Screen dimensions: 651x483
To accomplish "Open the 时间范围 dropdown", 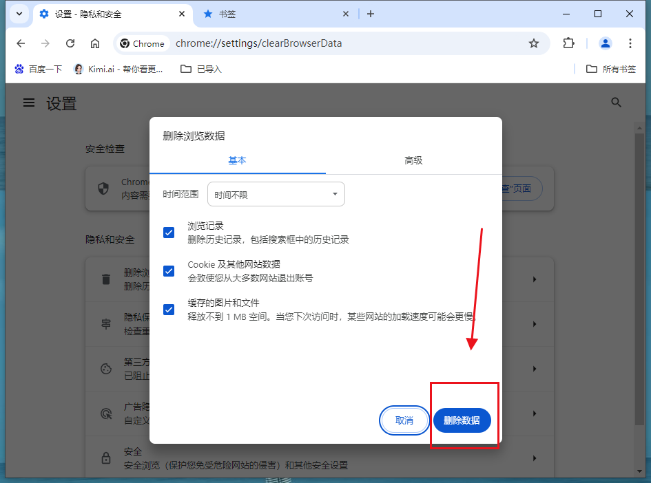I will pyautogui.click(x=276, y=194).
